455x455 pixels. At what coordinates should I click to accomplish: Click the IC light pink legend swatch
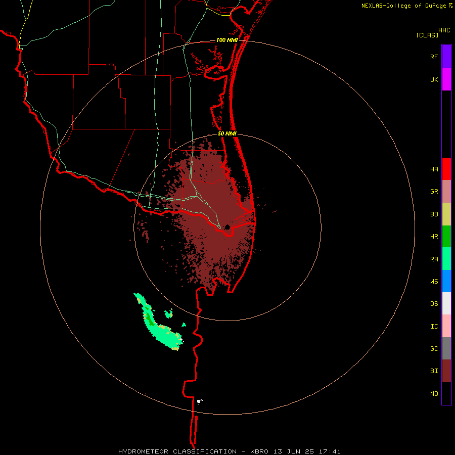pyautogui.click(x=446, y=326)
